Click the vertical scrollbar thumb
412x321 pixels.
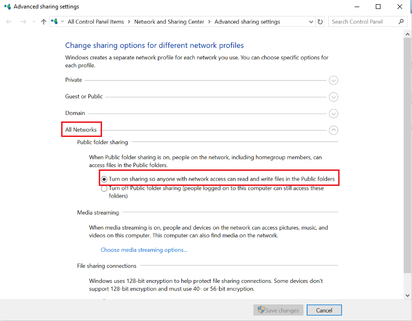tap(408, 155)
